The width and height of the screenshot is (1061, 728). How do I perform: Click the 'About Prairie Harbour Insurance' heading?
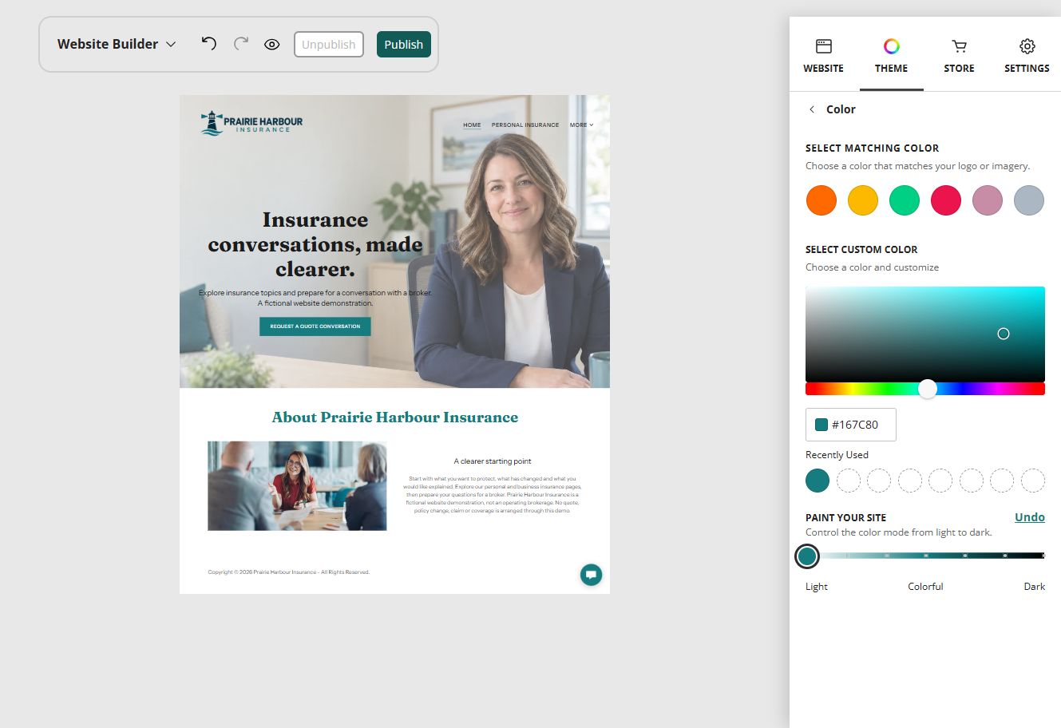pos(394,417)
